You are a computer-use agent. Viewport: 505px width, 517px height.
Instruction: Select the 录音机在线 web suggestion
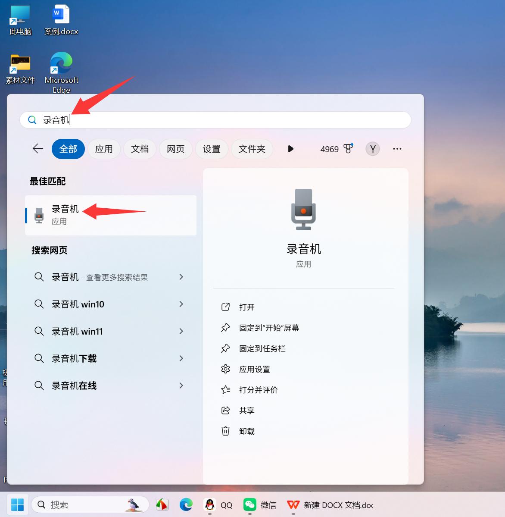(74, 385)
